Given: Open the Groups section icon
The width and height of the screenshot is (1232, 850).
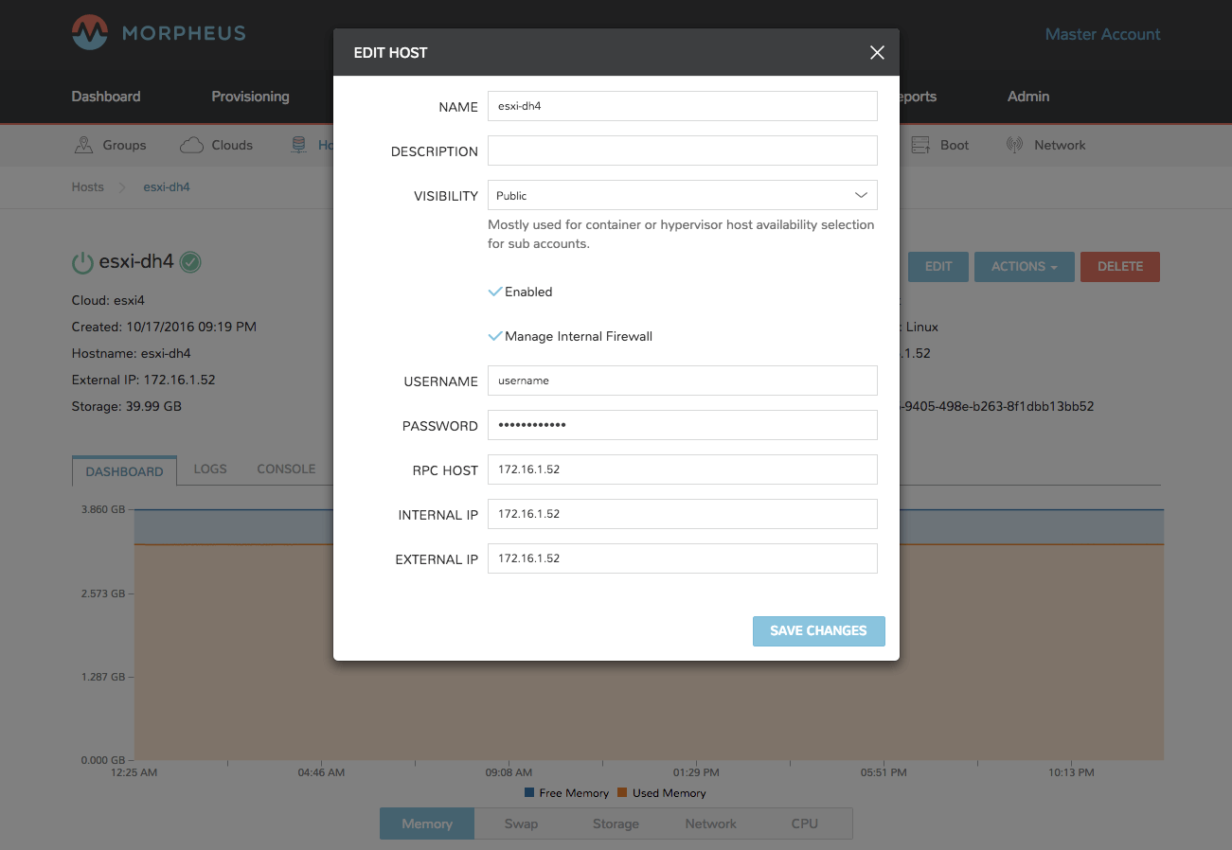Looking at the screenshot, I should tap(84, 145).
